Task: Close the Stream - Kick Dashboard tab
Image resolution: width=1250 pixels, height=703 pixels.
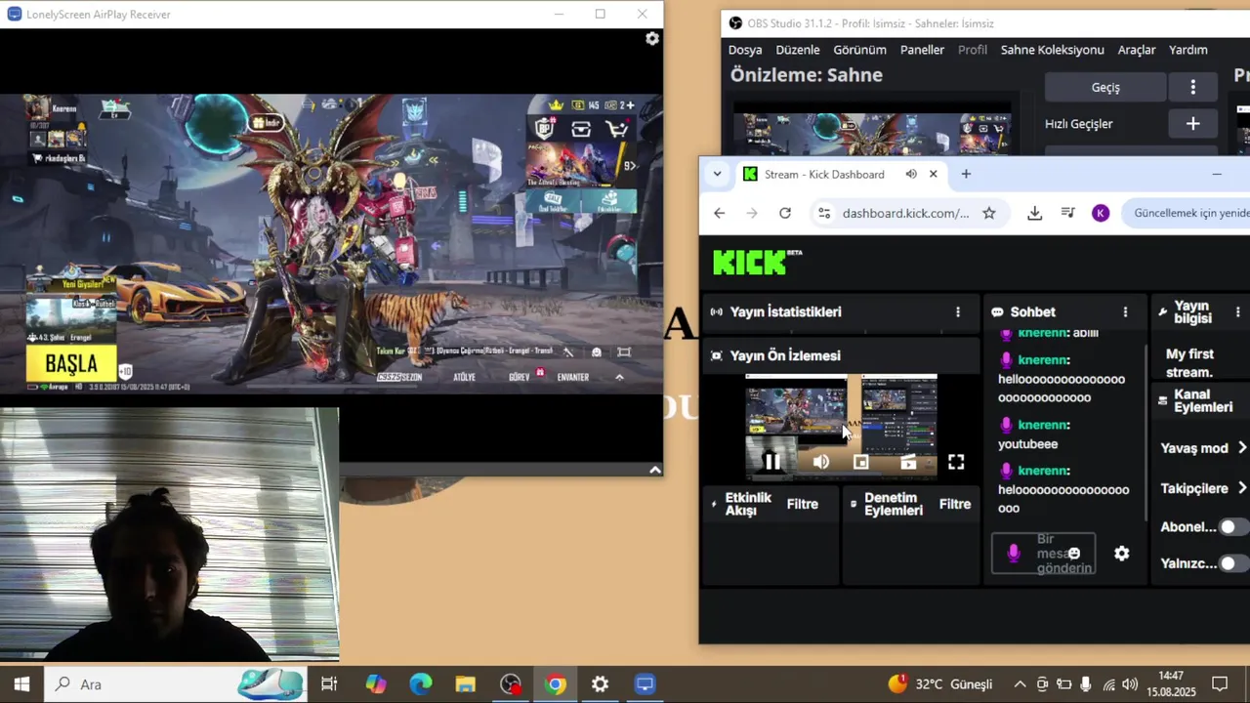Action: coord(933,174)
